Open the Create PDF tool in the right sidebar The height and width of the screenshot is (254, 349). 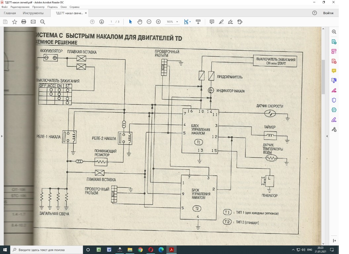pyautogui.click(x=334, y=61)
